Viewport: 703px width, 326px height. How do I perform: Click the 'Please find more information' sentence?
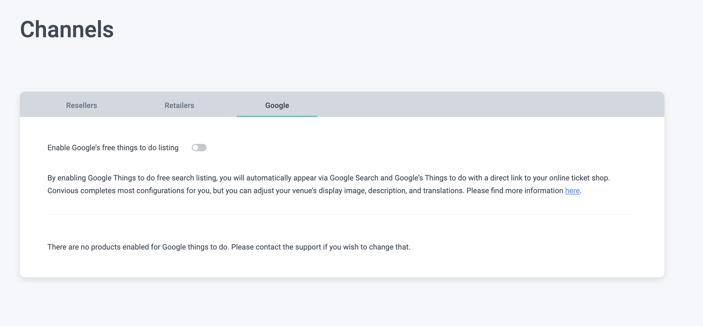514,191
